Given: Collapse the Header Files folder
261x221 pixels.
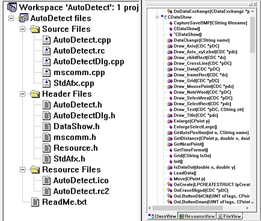Looking at the screenshot, I should click(x=22, y=94).
